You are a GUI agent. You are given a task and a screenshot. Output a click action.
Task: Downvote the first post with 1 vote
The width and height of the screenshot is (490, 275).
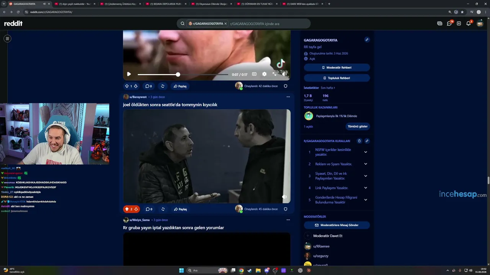136,86
